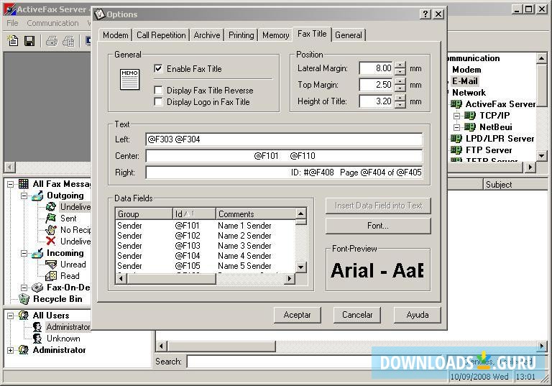Screen dimensions: 552x386
Task: Collapse the NetBeui node
Action: pos(456,127)
